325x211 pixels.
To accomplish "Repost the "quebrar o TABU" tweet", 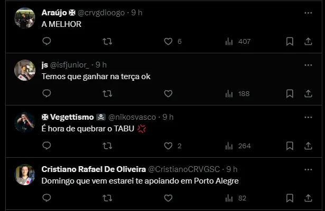I will (x=107, y=146).
